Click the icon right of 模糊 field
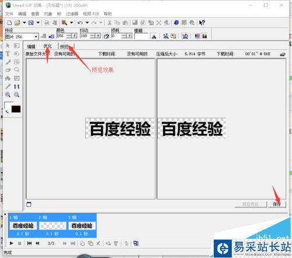Viewport: 292px width, 258px height. [154, 36]
